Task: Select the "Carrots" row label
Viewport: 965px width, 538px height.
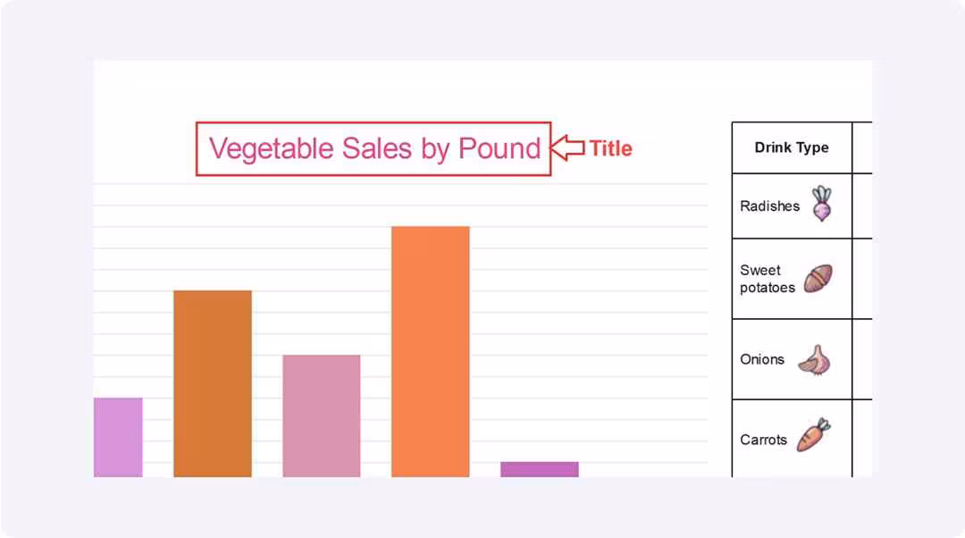Action: pyautogui.click(x=763, y=440)
